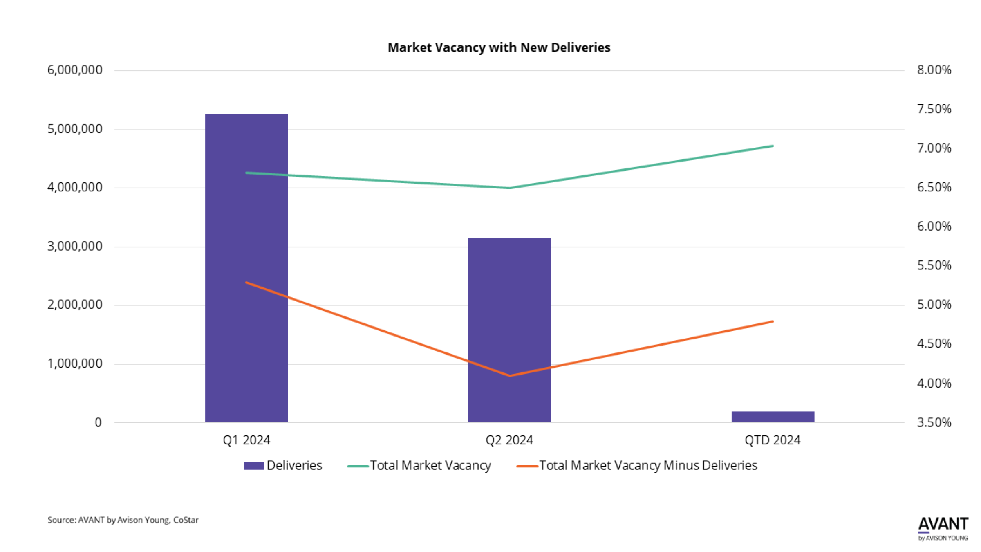Image resolution: width=981 pixels, height=552 pixels.
Task: Click the '7.50%' right axis value
Action: (x=934, y=109)
